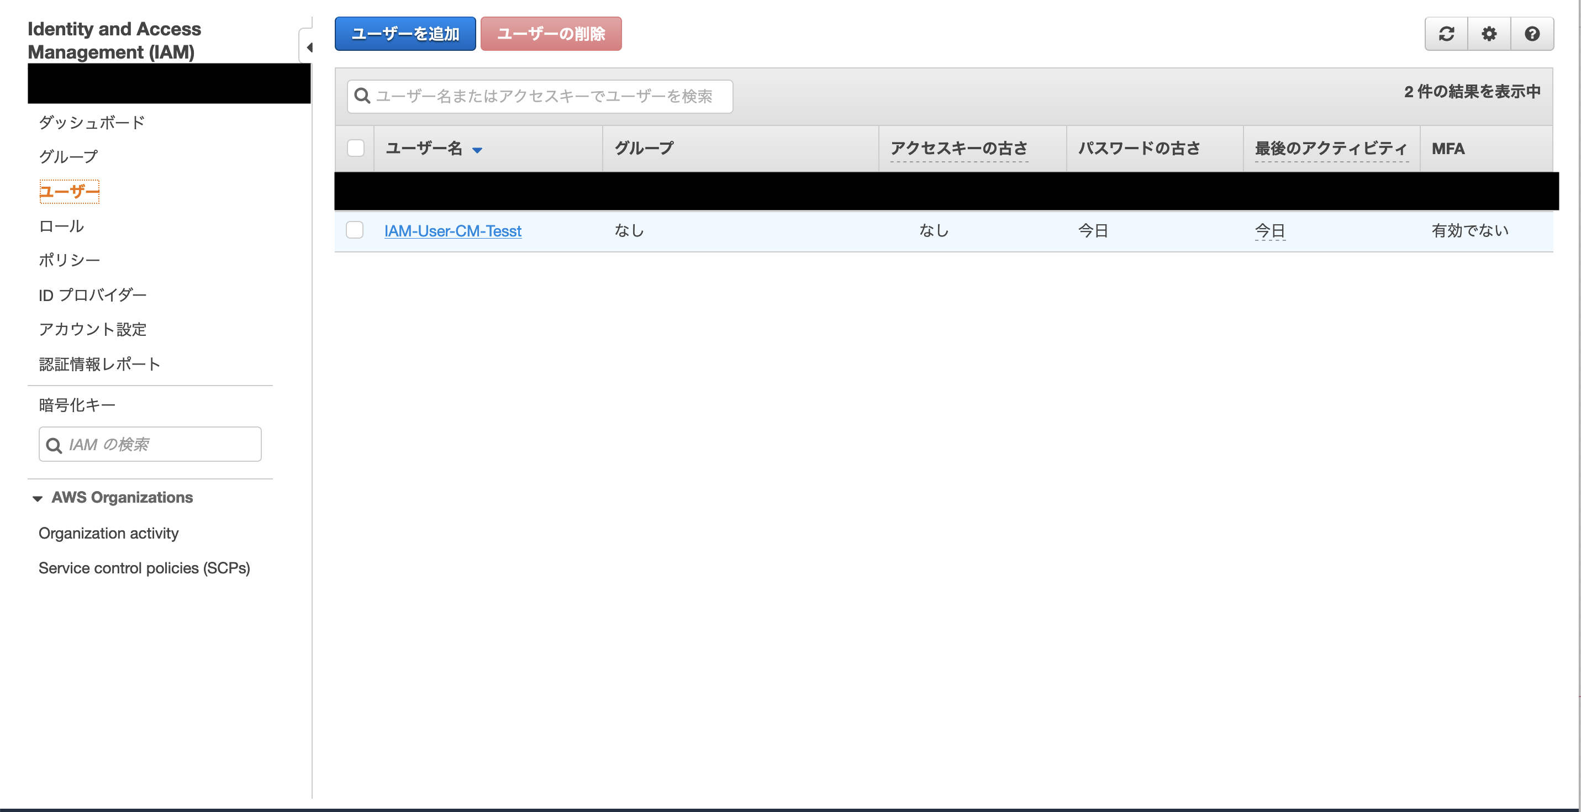Open ダッシュボード in sidebar
1581x812 pixels.
(92, 122)
